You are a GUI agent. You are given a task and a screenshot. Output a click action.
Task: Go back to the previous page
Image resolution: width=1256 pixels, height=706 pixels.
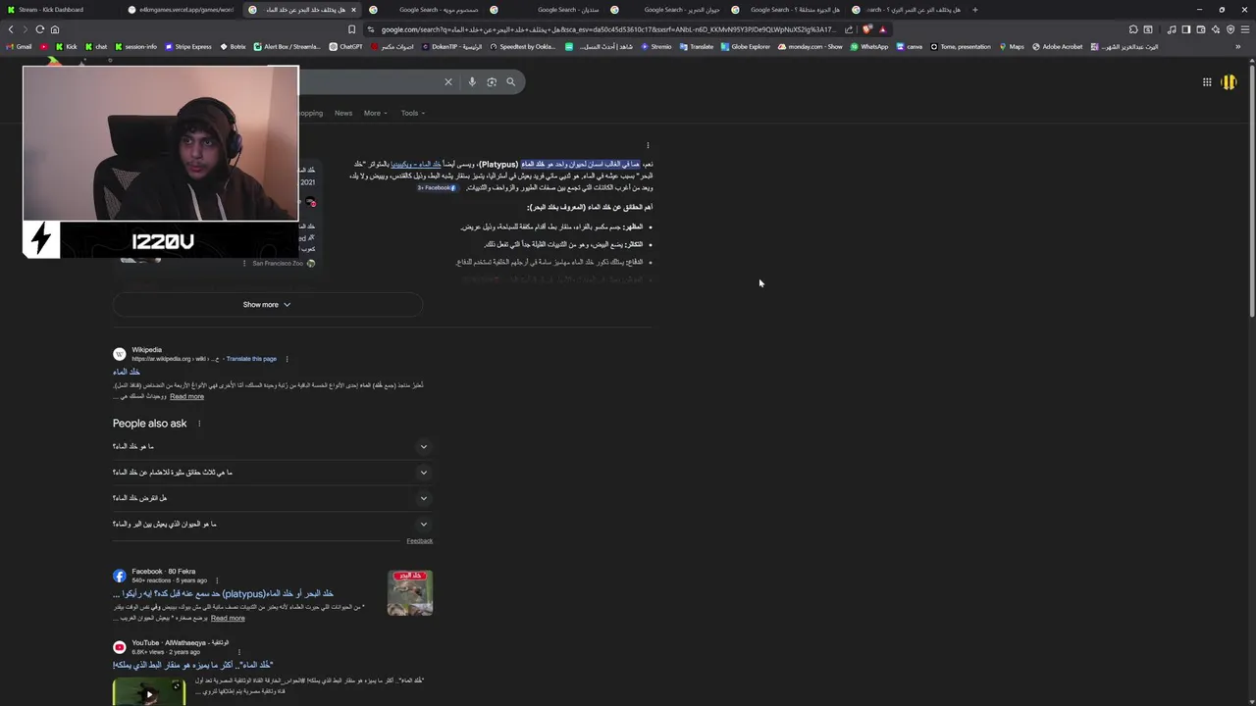point(11,29)
